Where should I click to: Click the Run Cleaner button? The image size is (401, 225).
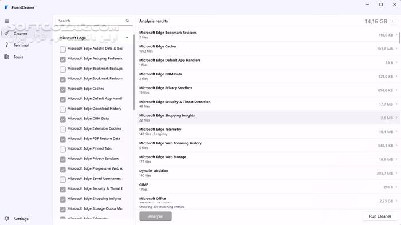click(x=380, y=216)
